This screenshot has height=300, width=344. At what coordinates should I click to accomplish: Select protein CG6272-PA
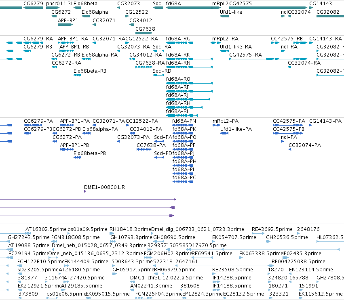pos(67,137)
